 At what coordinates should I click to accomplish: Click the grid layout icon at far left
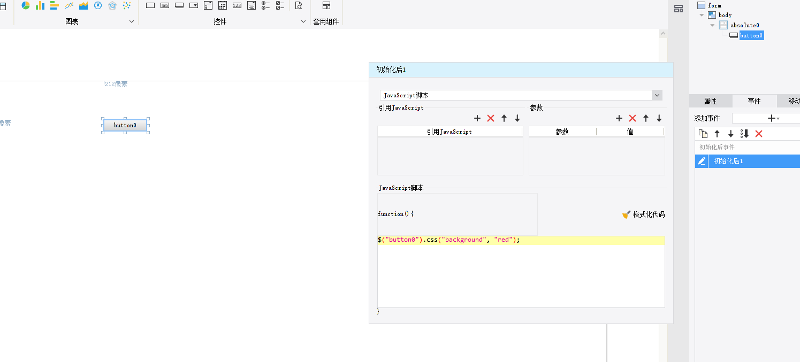[x=2, y=7]
